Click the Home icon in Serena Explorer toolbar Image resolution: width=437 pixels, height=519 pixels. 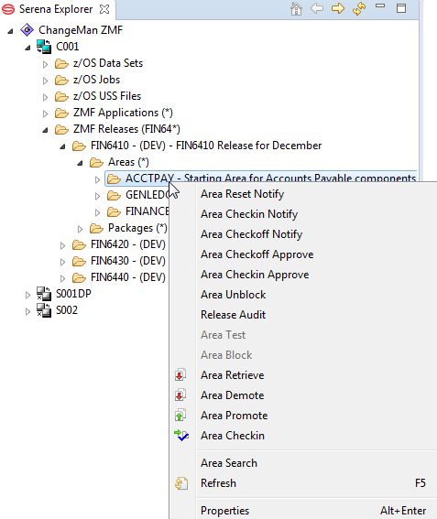296,9
